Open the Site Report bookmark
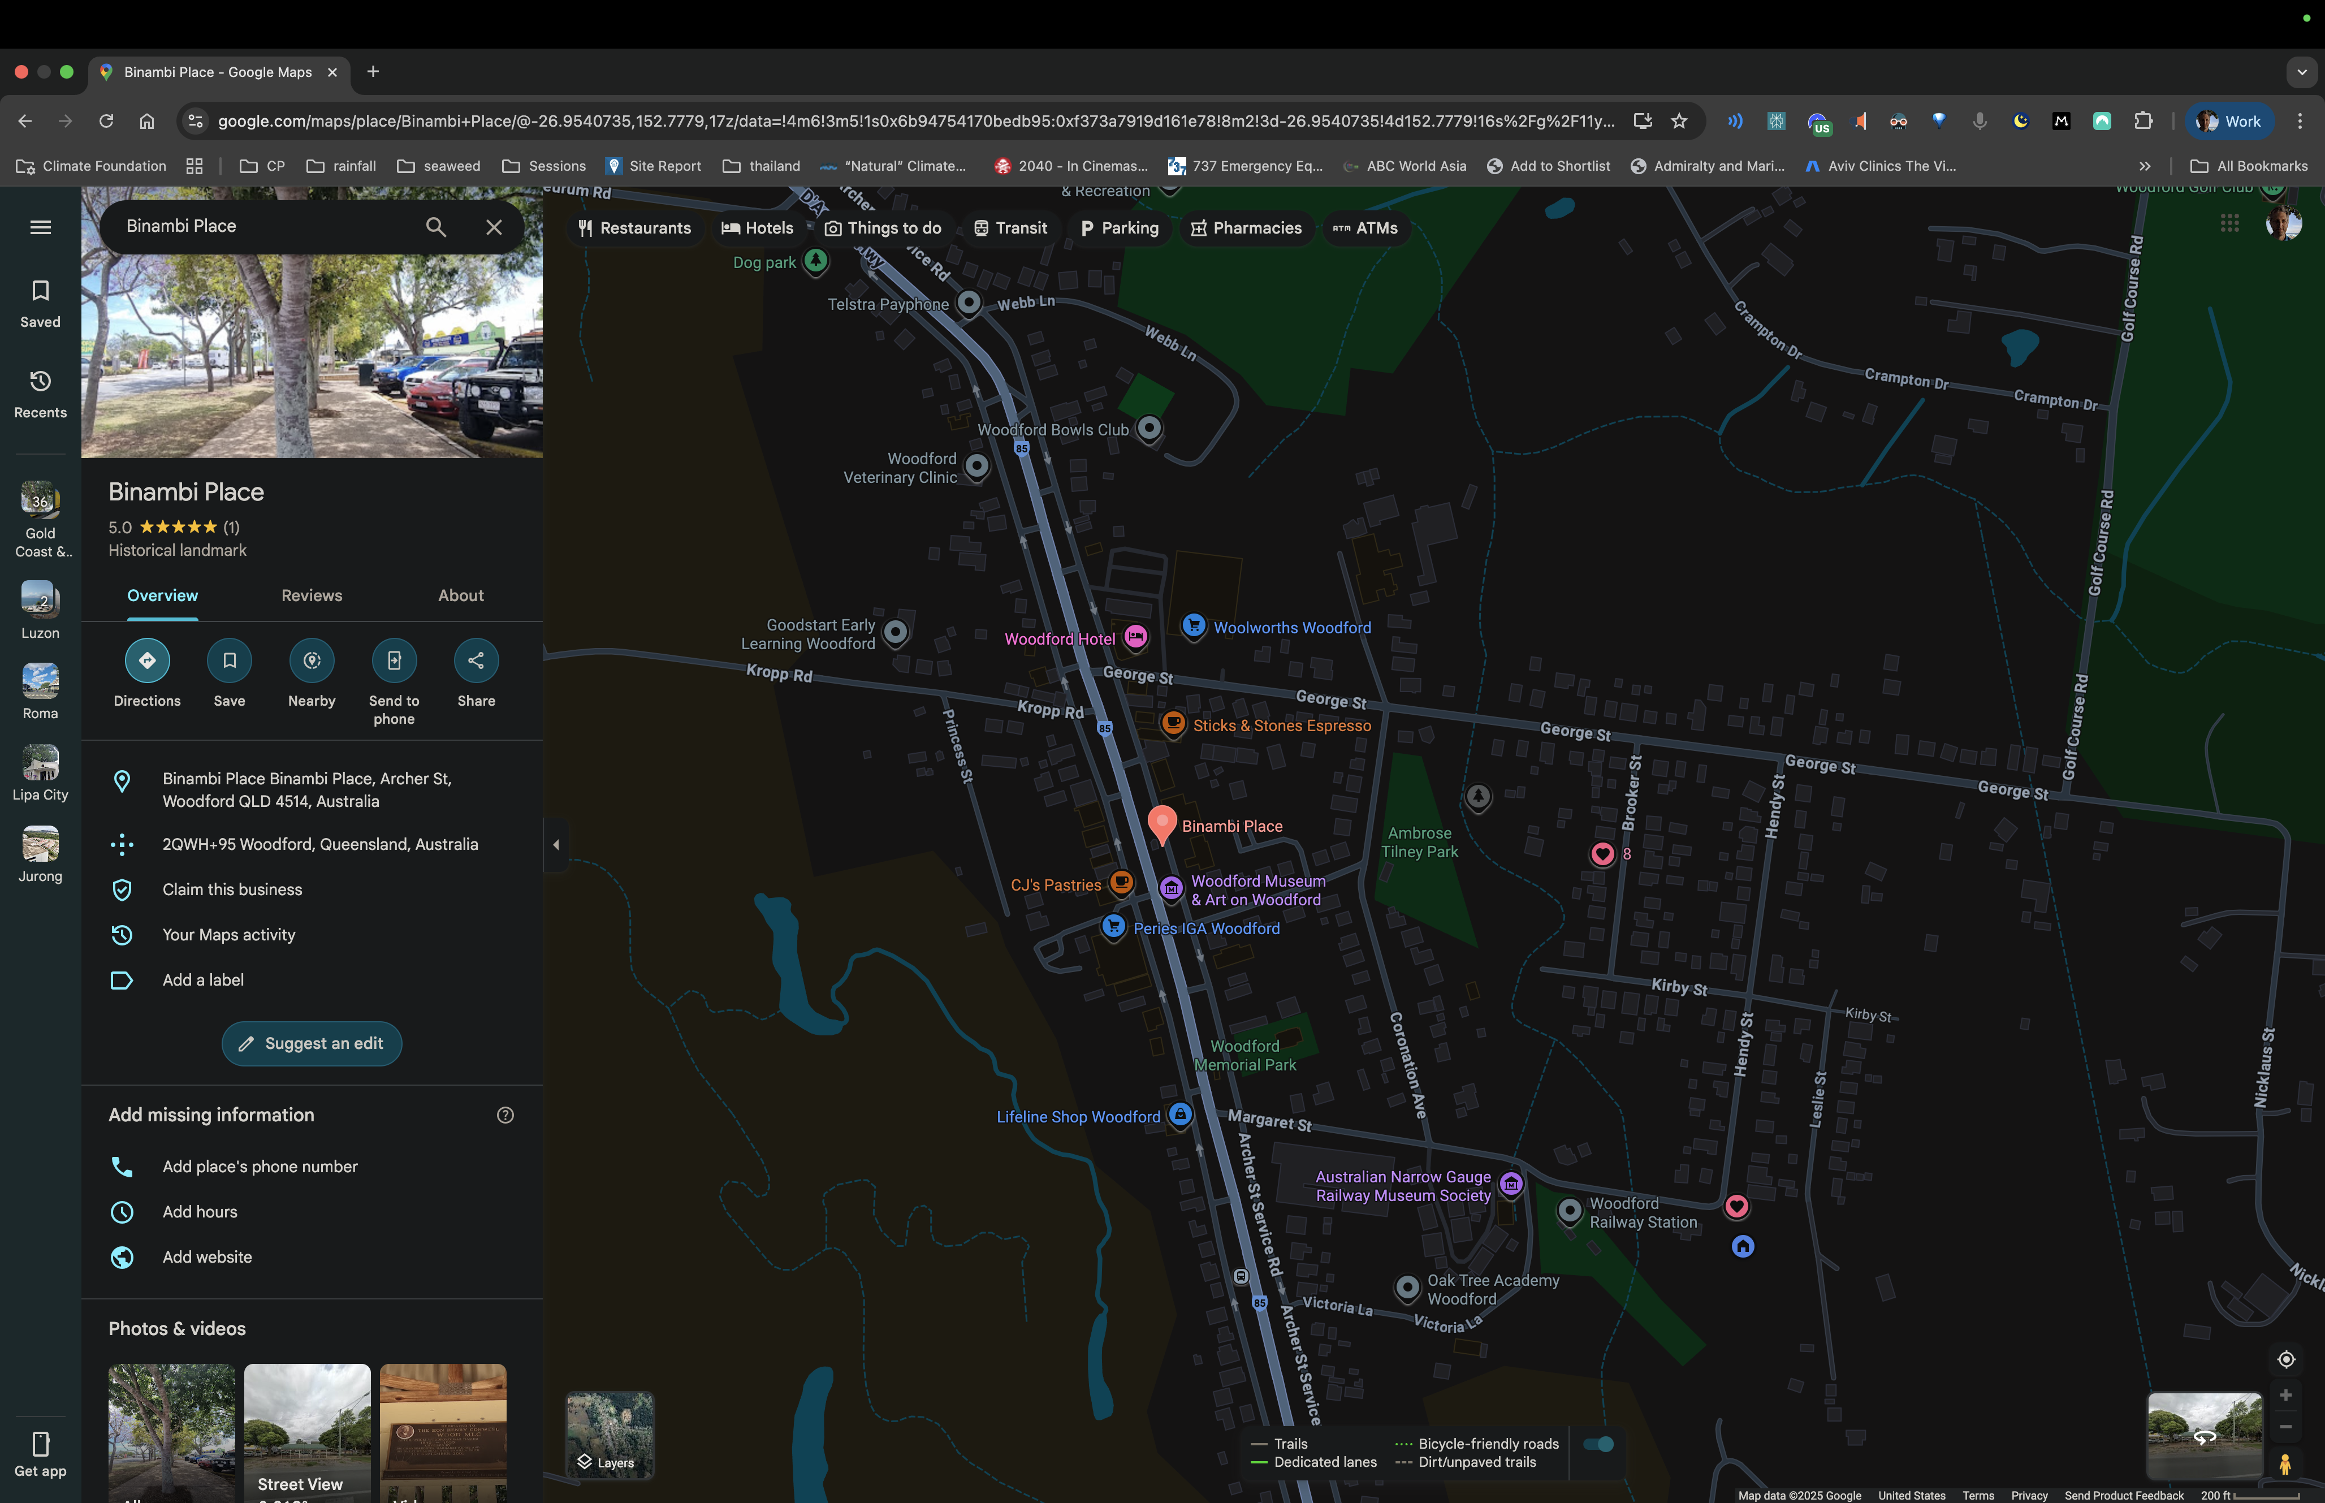 tap(654, 166)
